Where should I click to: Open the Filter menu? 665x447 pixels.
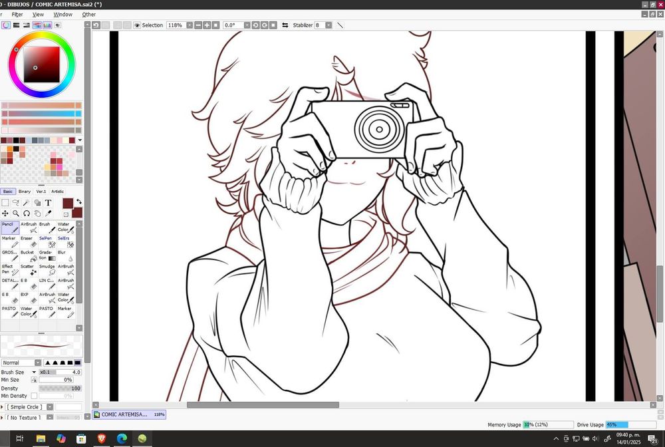[x=17, y=15]
